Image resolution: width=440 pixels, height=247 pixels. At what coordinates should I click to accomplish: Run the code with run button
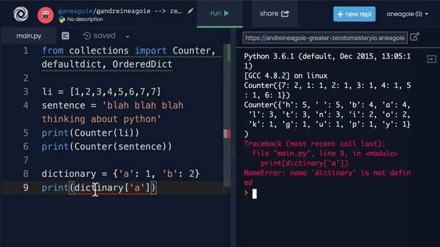[x=220, y=14]
